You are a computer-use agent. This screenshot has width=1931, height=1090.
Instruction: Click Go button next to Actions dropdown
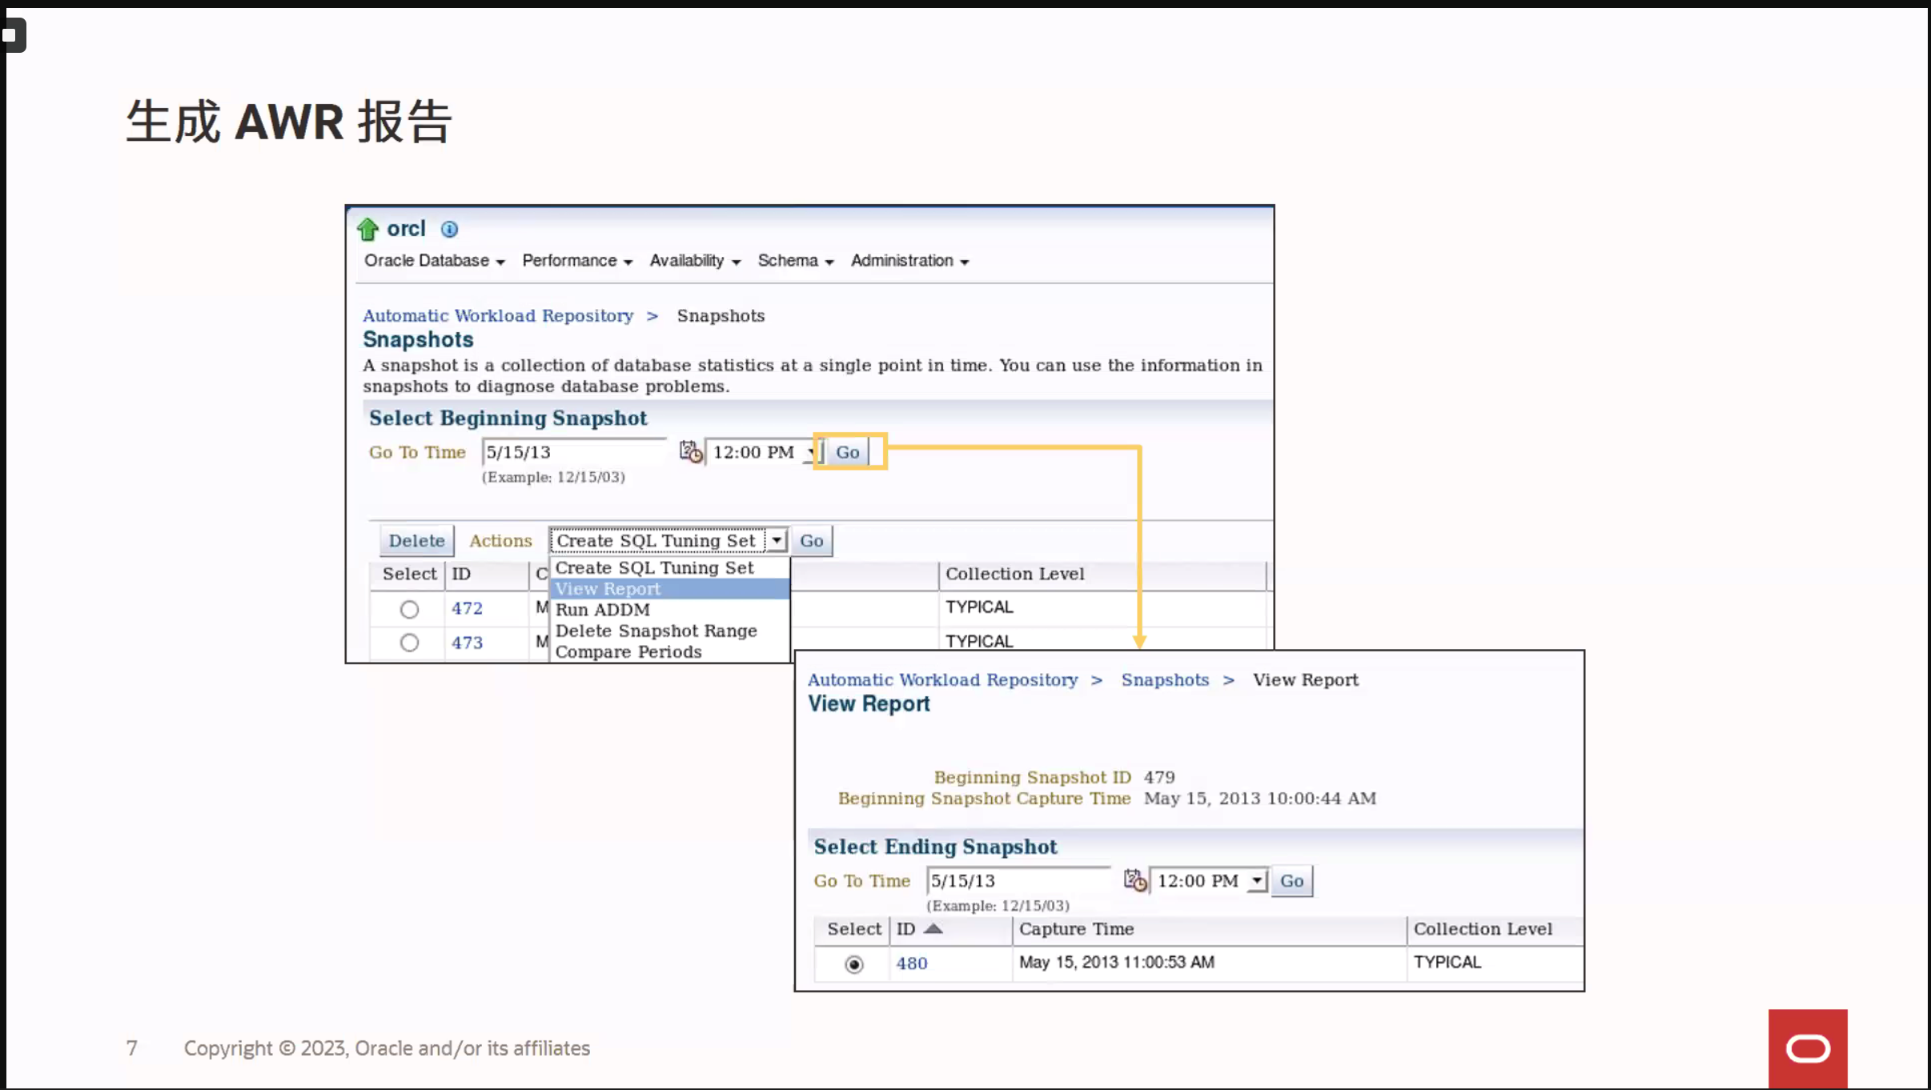pos(811,541)
